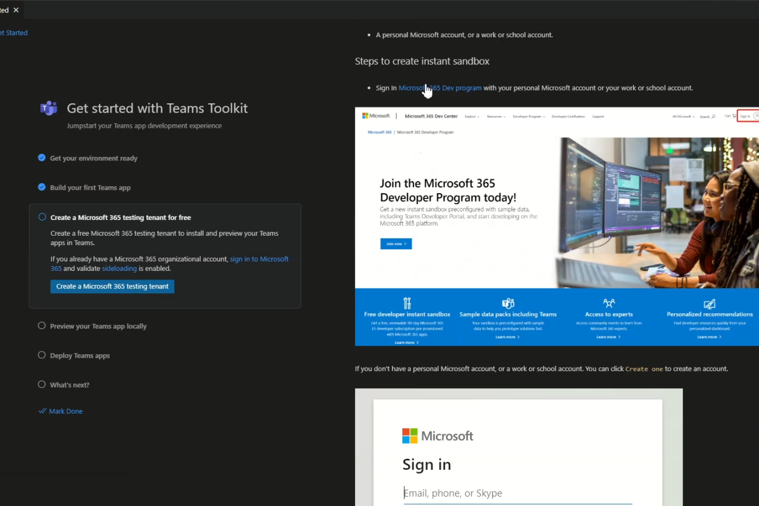This screenshot has height=506, width=759.
Task: Click the Email, phone, or Skype field
Action: tap(518, 494)
